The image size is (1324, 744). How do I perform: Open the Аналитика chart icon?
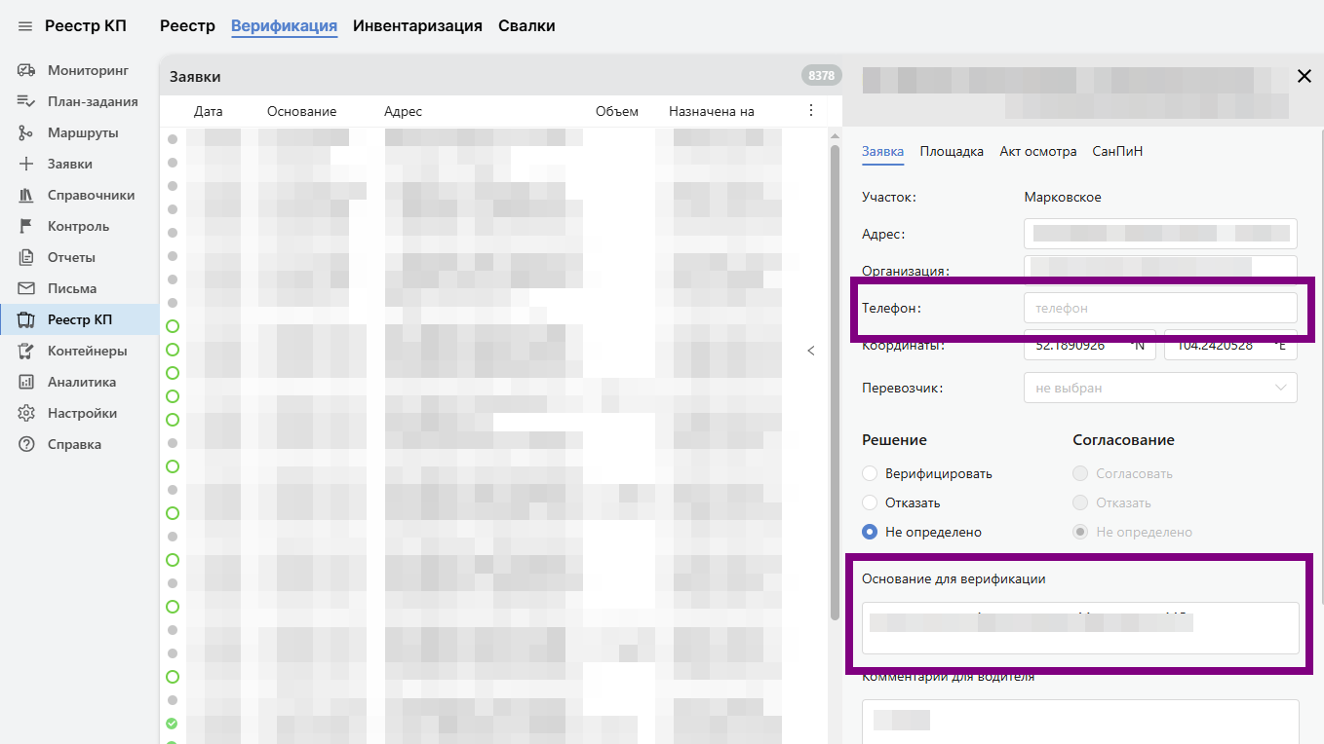click(x=26, y=382)
